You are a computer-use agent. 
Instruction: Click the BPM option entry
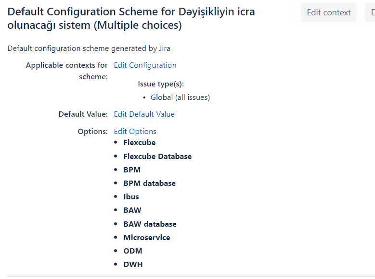tap(132, 170)
